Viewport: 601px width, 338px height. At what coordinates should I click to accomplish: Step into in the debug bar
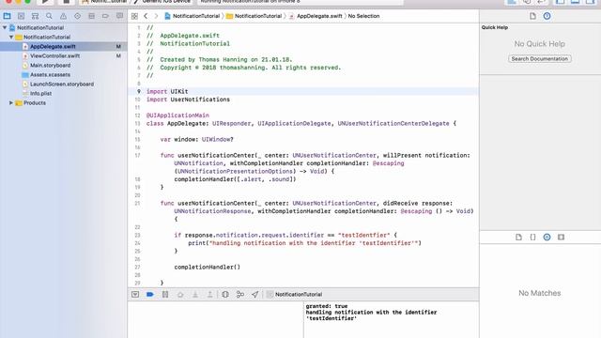point(195,294)
